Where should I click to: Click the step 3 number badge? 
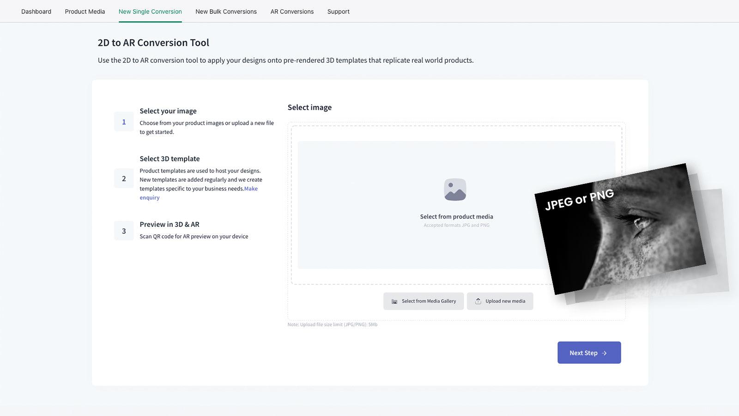click(123, 230)
